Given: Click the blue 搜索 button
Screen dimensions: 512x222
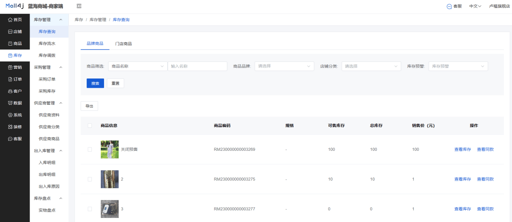Looking at the screenshot, I should coord(95,83).
